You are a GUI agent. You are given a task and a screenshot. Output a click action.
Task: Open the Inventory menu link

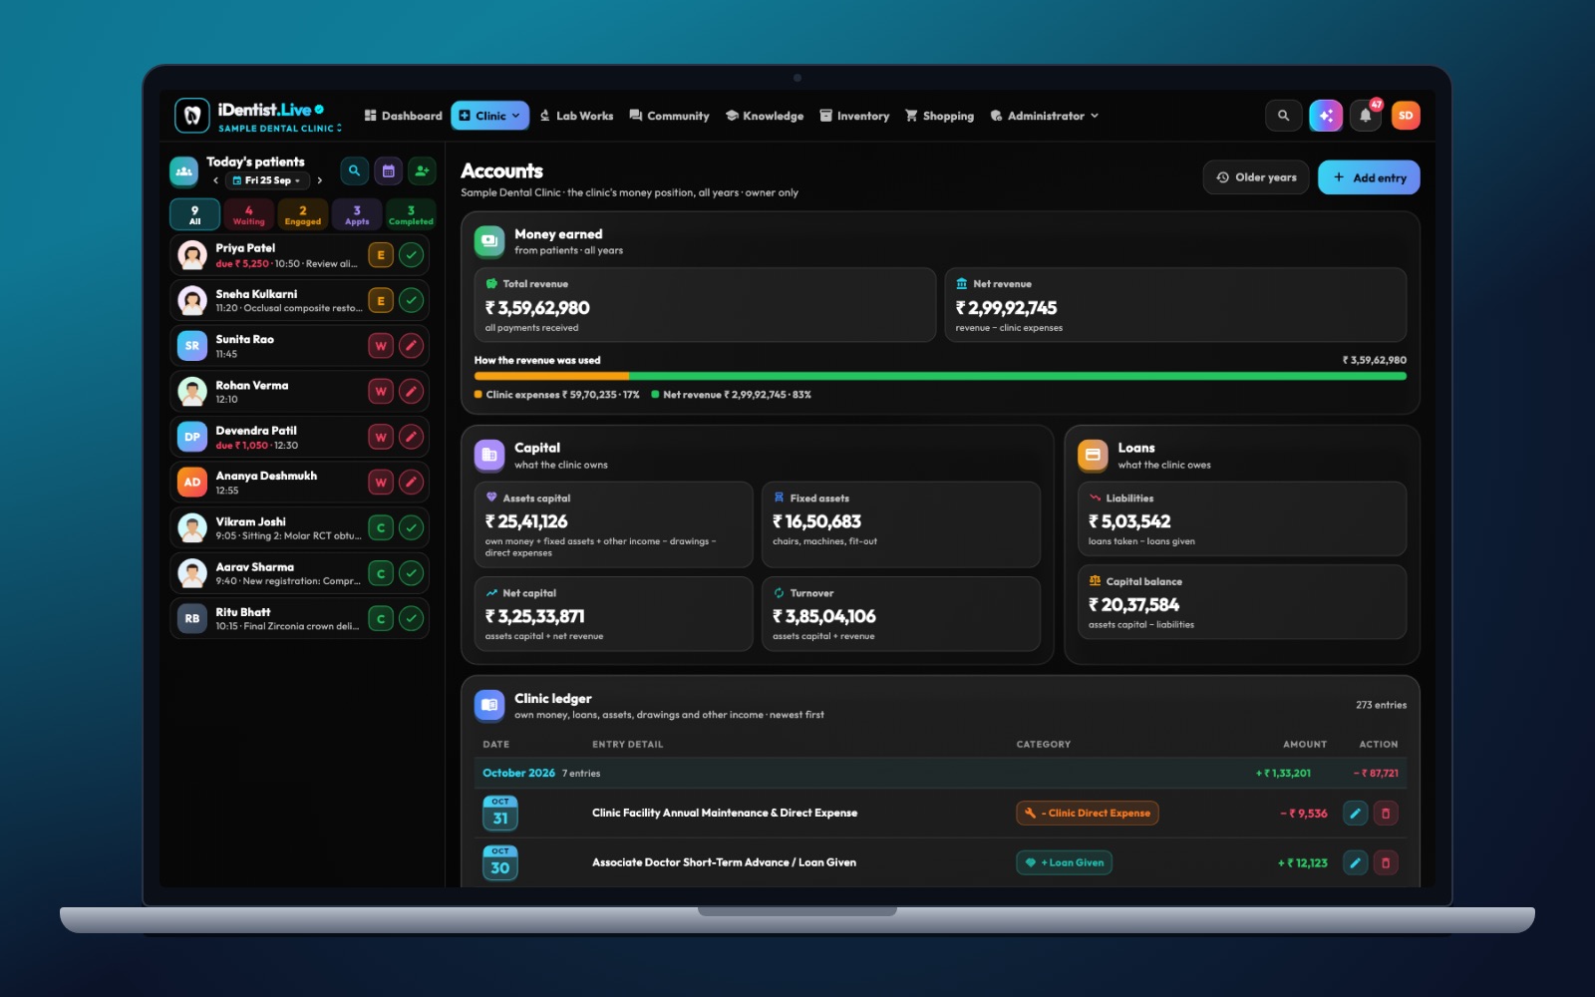(854, 116)
